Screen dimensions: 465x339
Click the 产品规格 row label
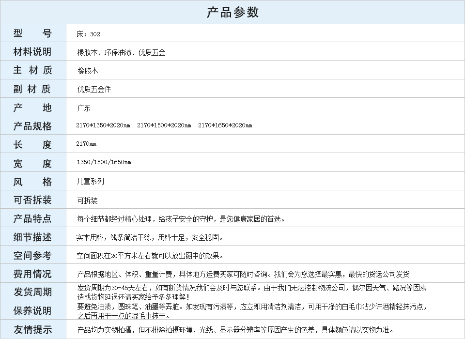click(32, 126)
